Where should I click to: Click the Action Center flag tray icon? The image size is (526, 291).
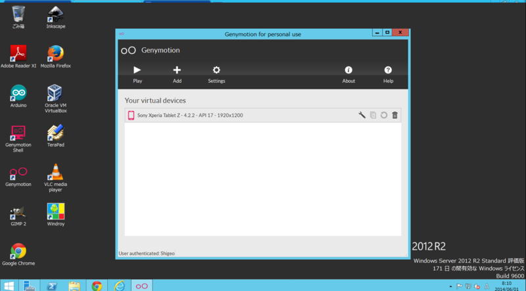(459, 286)
